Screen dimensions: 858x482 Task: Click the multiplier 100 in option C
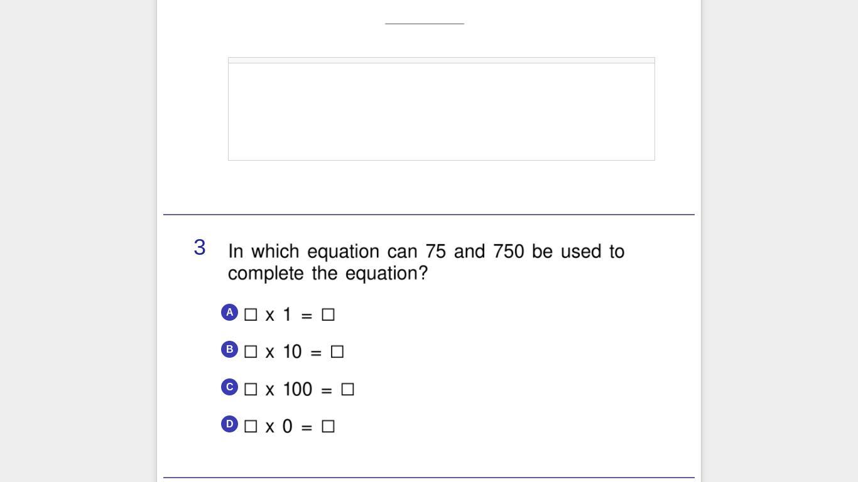[298, 389]
